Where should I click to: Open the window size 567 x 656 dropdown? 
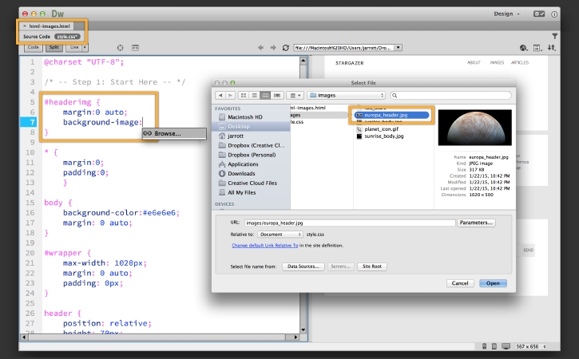coord(531,346)
